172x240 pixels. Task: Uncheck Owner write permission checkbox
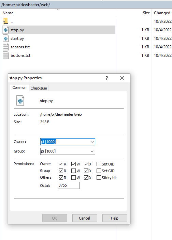(x=73, y=164)
